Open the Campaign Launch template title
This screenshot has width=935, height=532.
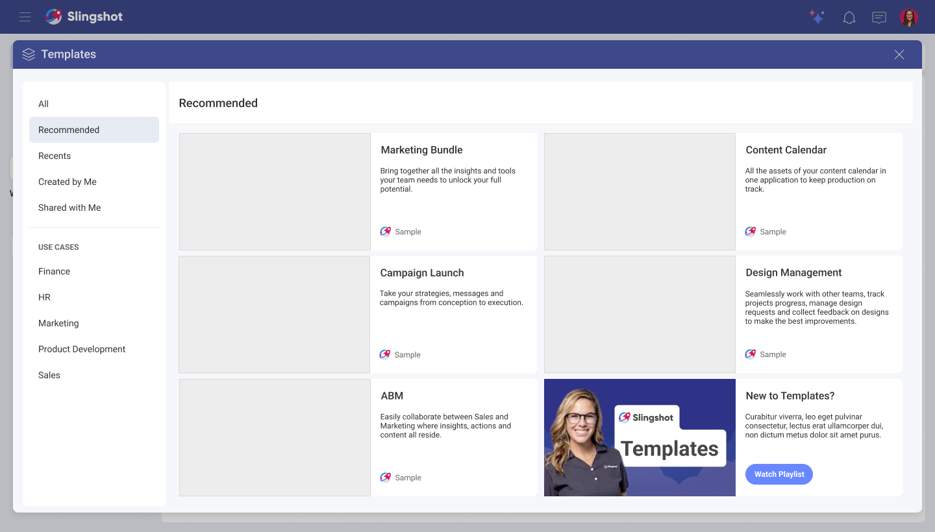click(x=422, y=273)
